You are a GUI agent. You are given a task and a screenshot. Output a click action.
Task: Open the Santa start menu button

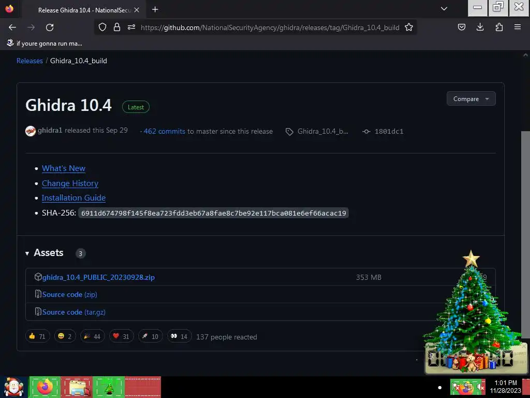pos(14,387)
